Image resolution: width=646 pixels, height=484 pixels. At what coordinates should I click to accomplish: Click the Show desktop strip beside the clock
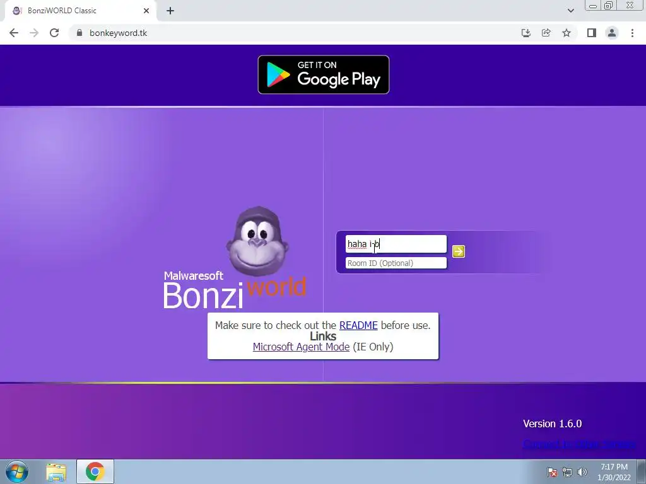point(642,471)
